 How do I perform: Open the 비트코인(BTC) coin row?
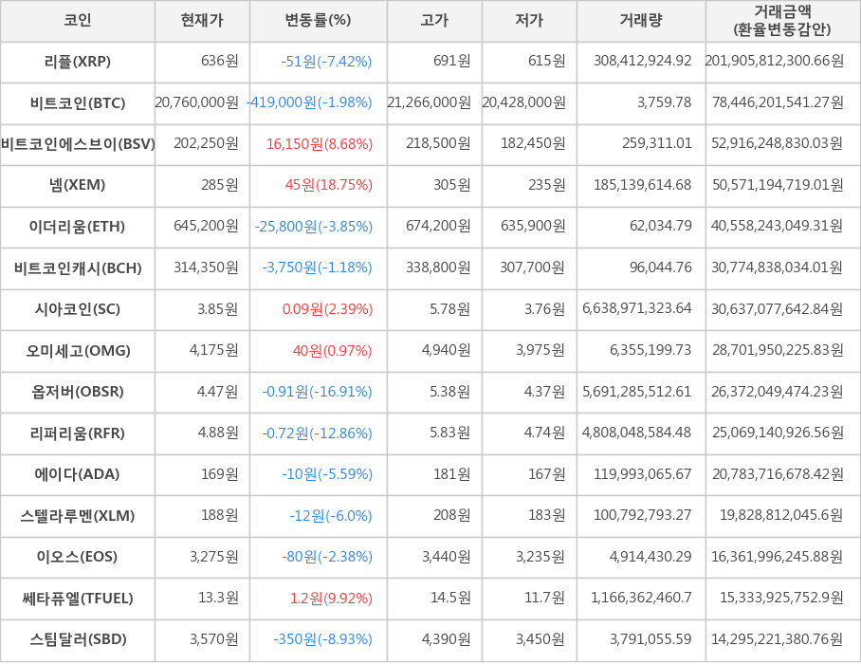tap(78, 102)
